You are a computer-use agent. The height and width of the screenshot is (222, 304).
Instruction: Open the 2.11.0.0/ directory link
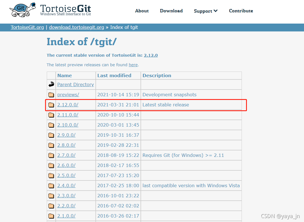(68, 115)
